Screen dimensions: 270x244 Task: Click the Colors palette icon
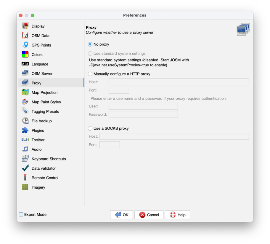(x=25, y=54)
